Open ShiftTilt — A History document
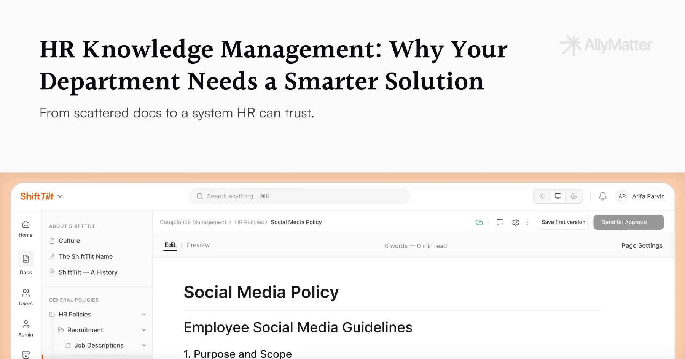This screenshot has height=359, width=685. click(88, 272)
